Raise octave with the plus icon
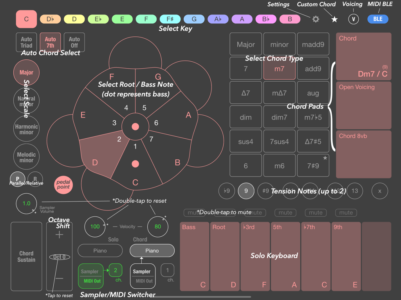This screenshot has height=300, width=401. tap(59, 234)
